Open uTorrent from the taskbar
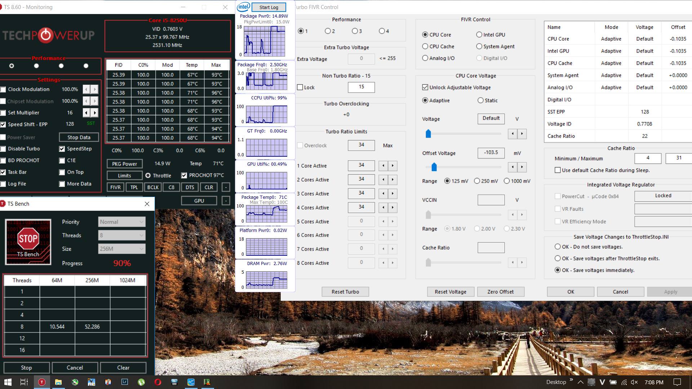The height and width of the screenshot is (389, 692). point(141,382)
